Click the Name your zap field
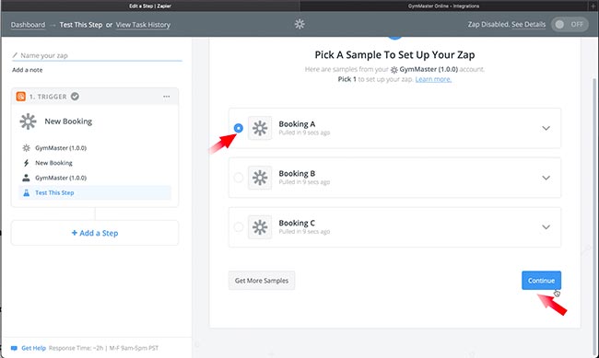This screenshot has width=599, height=358. point(97,55)
